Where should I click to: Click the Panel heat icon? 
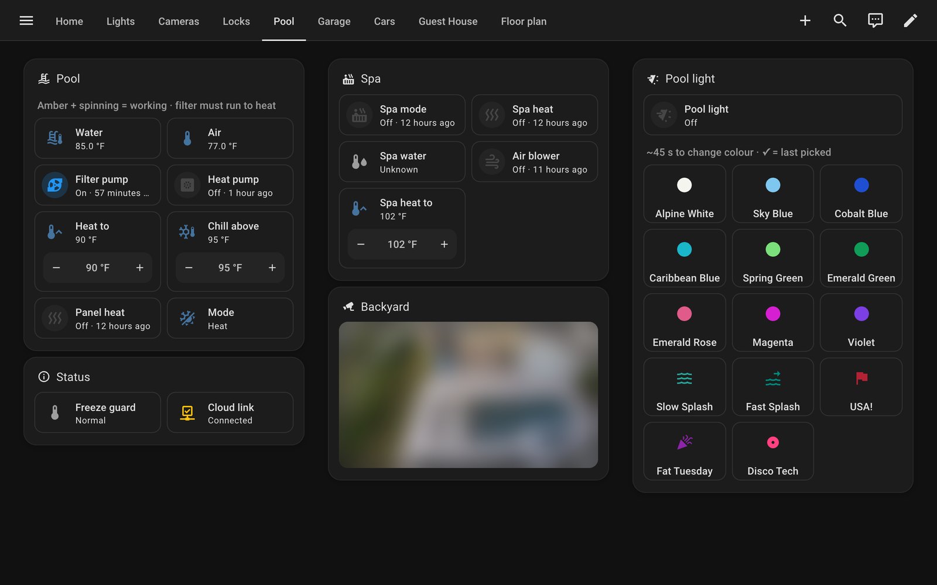pos(55,318)
